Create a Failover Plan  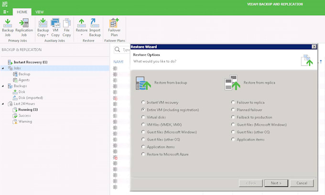pyautogui.click(x=114, y=28)
